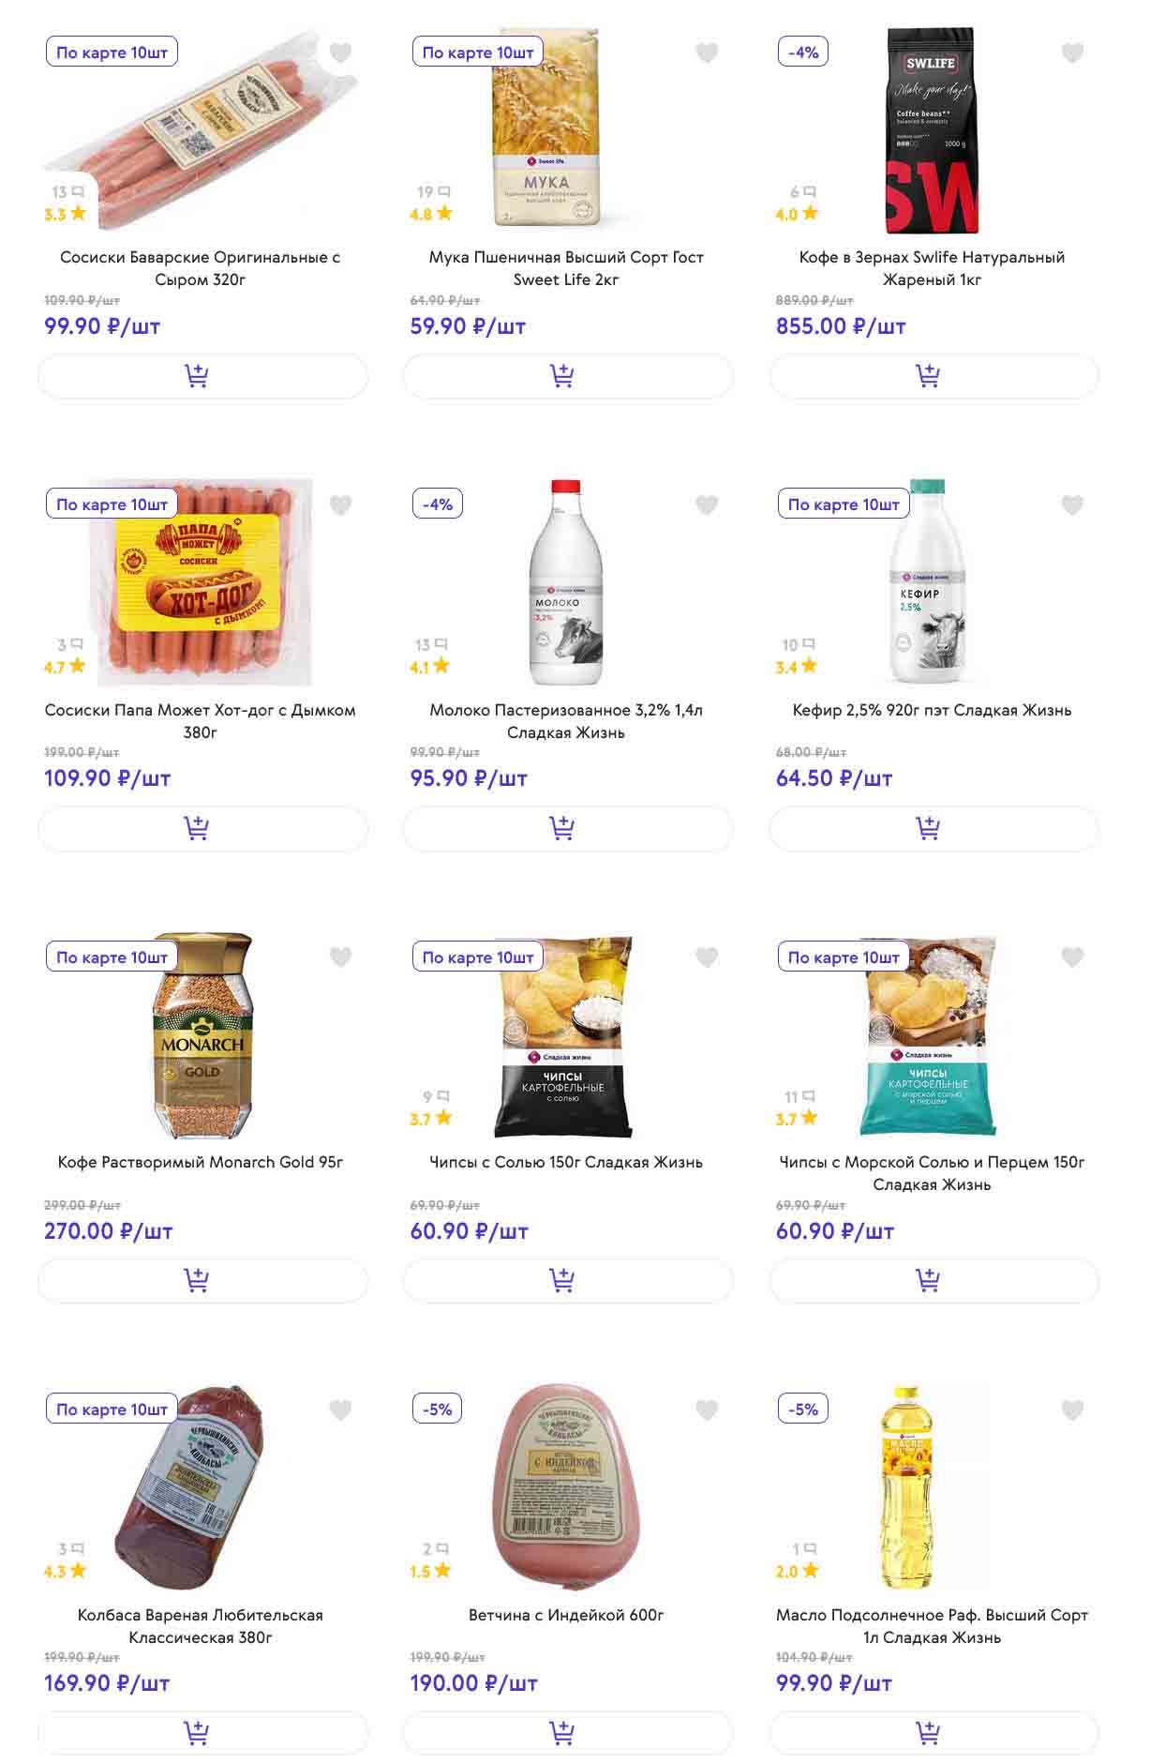Open Кефир 2,5% 920г product title link

coord(932,710)
